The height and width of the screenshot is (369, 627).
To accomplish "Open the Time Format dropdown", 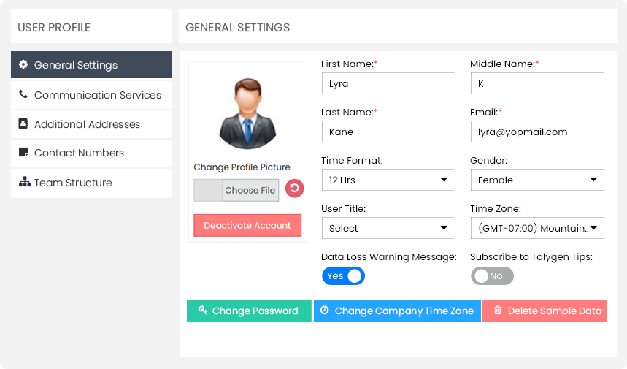I will [x=388, y=180].
